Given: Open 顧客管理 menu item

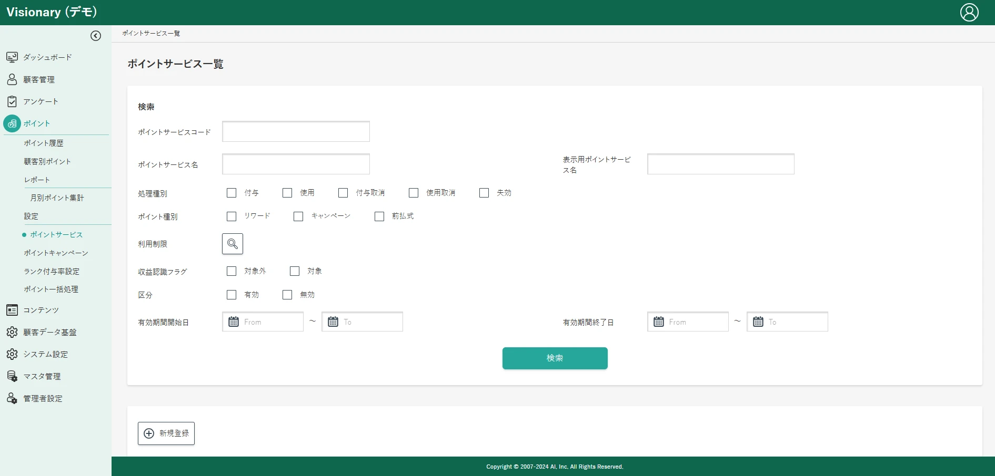Looking at the screenshot, I should point(39,79).
